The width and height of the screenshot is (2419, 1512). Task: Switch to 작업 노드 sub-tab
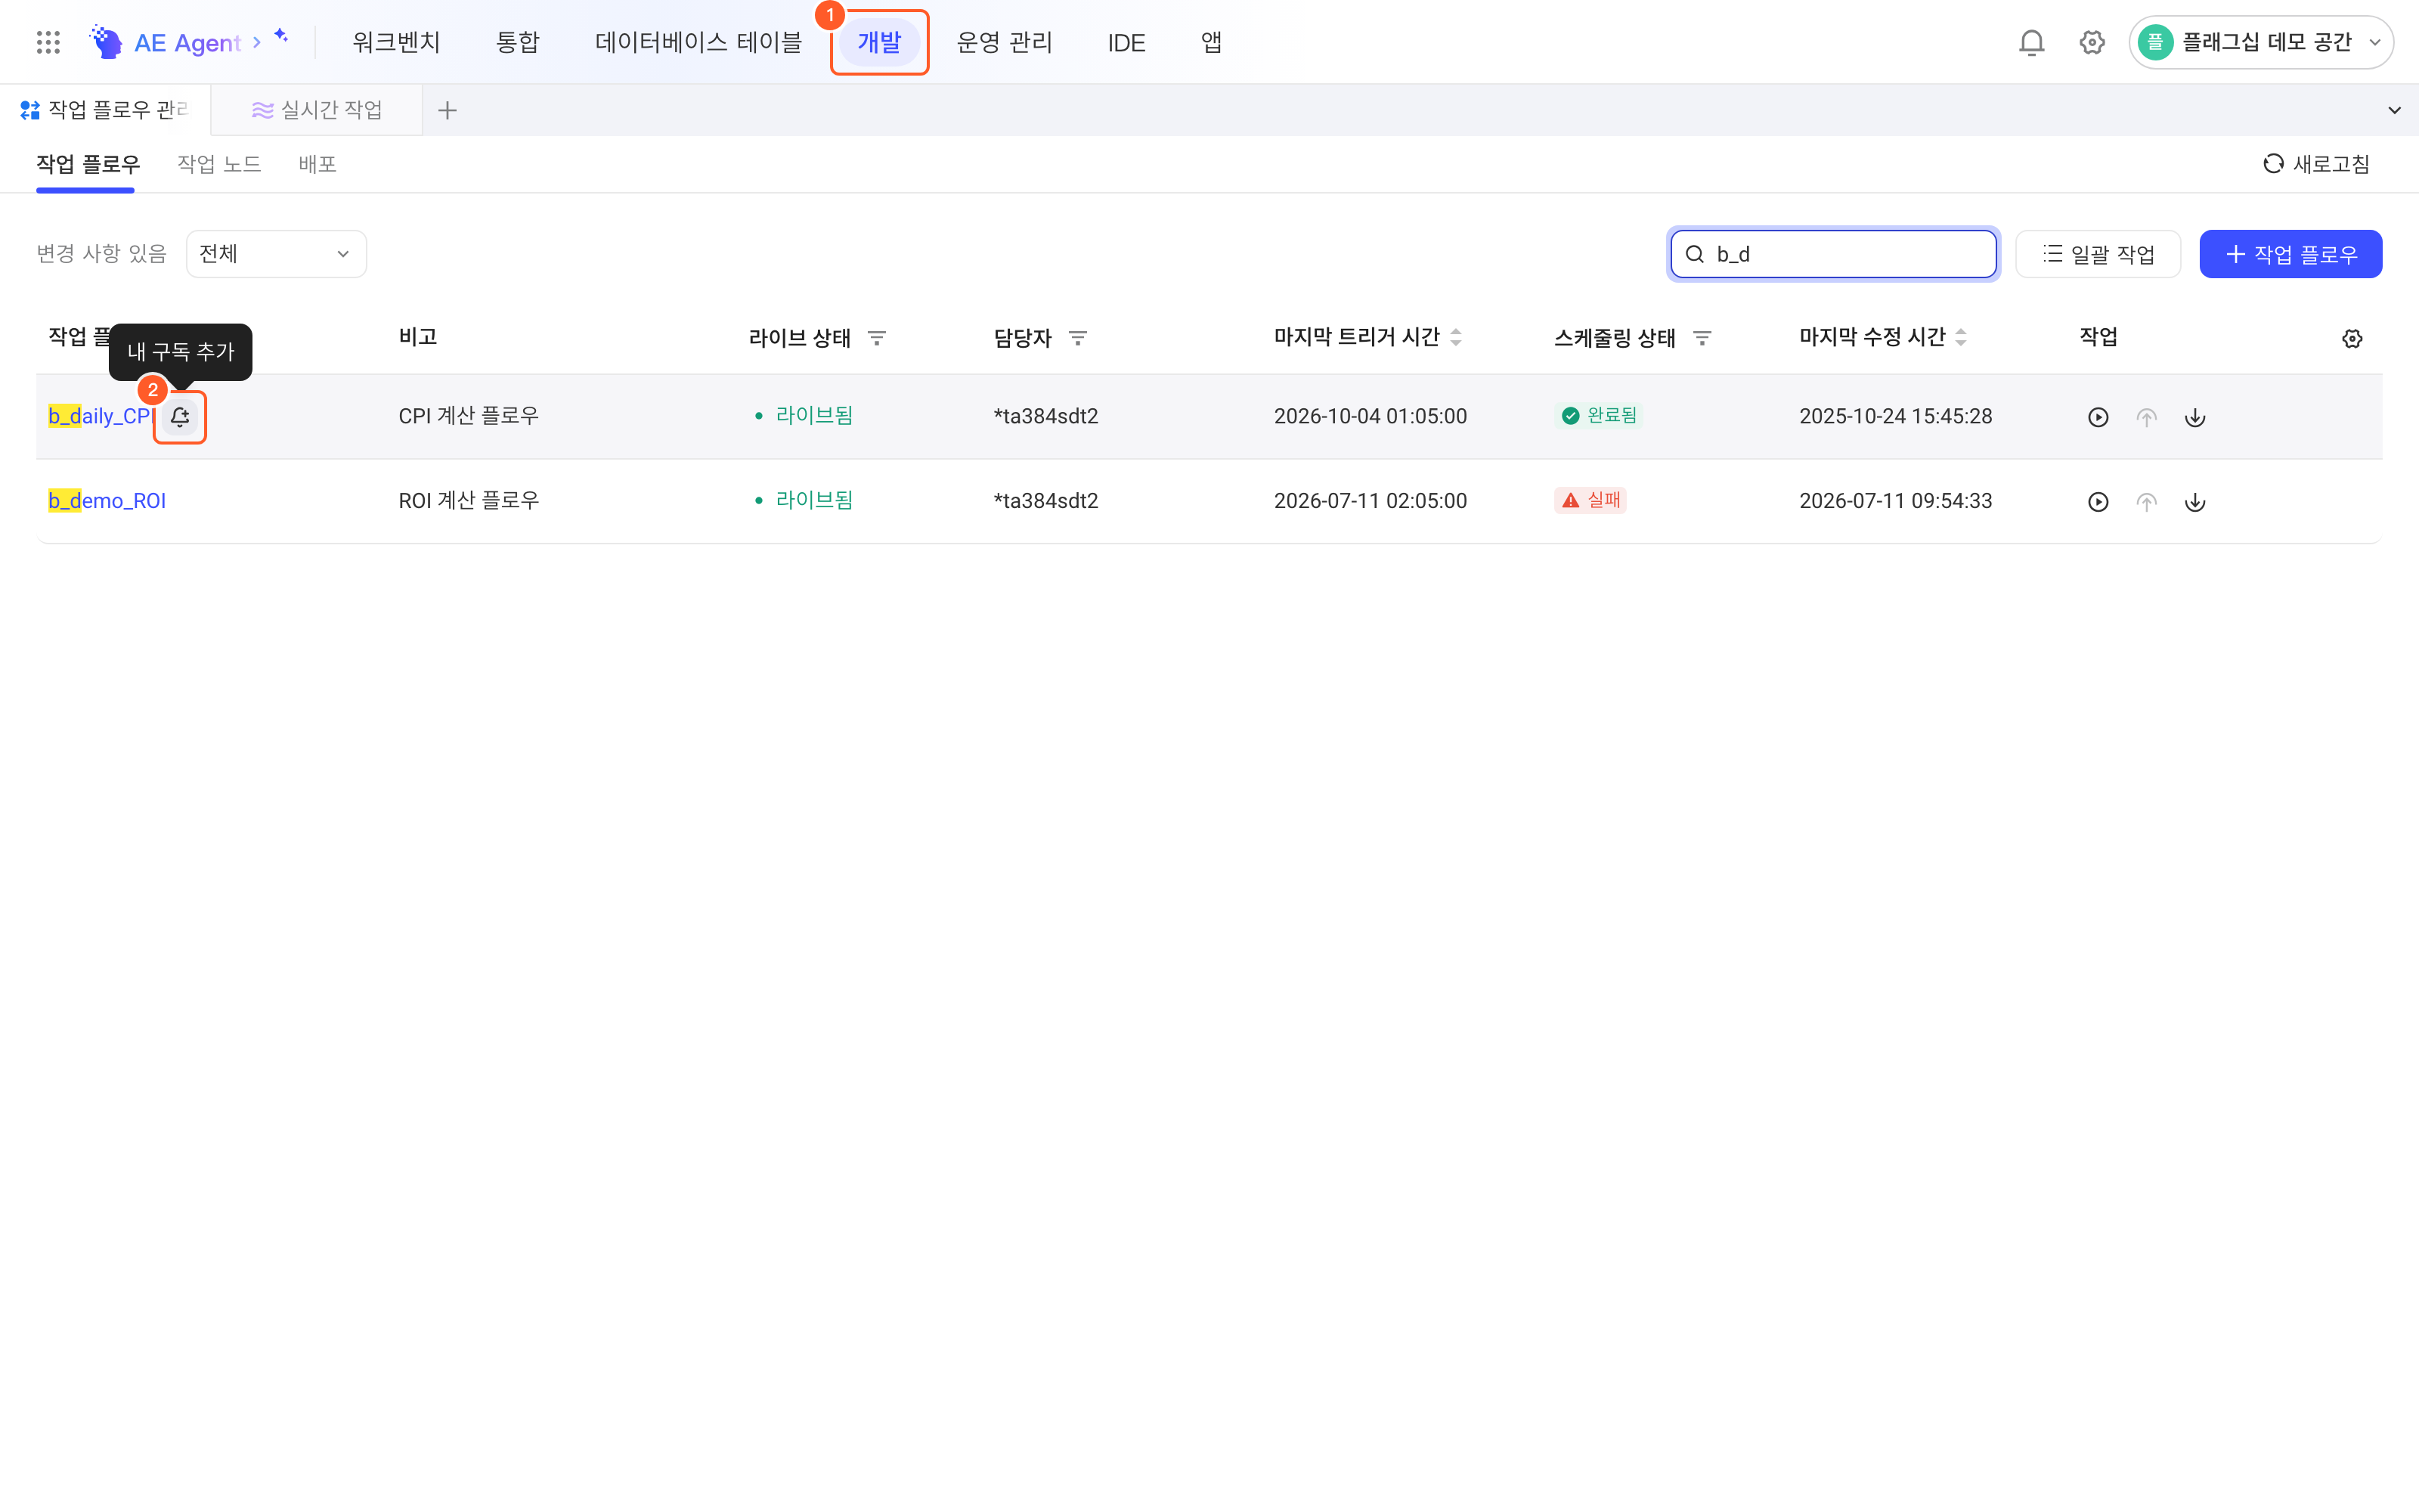point(219,164)
